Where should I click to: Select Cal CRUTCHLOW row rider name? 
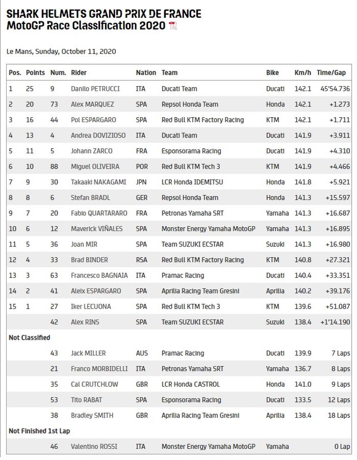point(94,385)
